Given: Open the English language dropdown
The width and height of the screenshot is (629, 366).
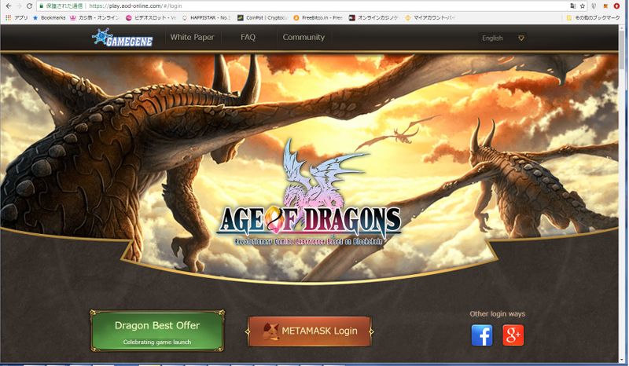Looking at the screenshot, I should 502,38.
